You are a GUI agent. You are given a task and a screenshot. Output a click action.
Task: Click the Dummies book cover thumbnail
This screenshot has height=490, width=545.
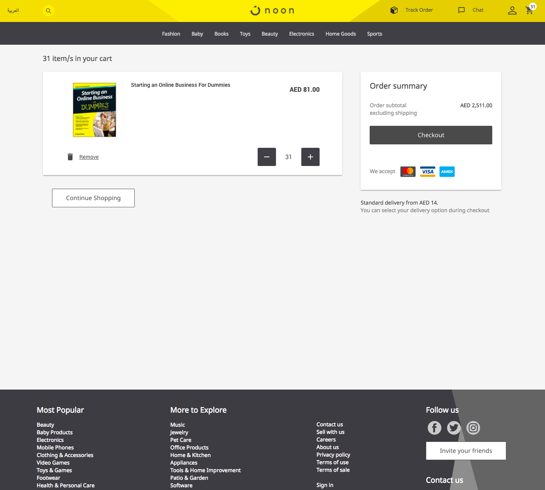pyautogui.click(x=95, y=110)
